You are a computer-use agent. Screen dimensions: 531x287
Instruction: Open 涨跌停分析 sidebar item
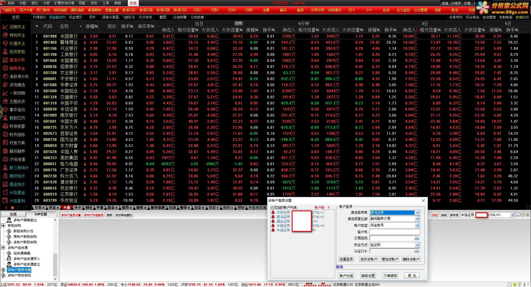pyautogui.click(x=15, y=77)
